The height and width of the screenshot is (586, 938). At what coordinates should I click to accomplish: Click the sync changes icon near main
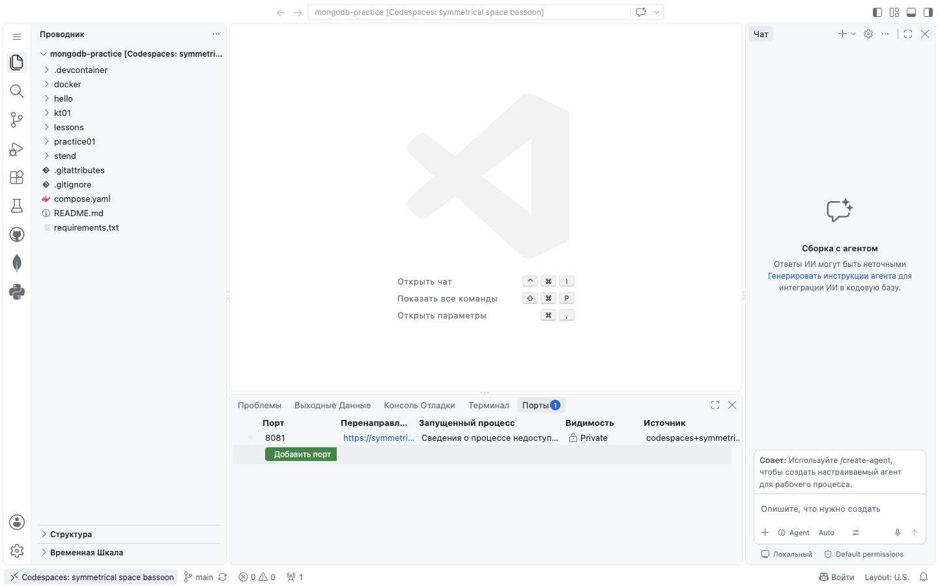tap(223, 577)
